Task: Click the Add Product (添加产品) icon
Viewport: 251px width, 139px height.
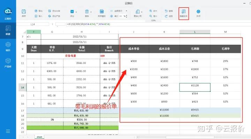Action: (x=50, y=16)
